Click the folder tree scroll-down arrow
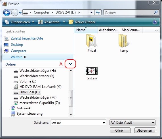 point(71,115)
